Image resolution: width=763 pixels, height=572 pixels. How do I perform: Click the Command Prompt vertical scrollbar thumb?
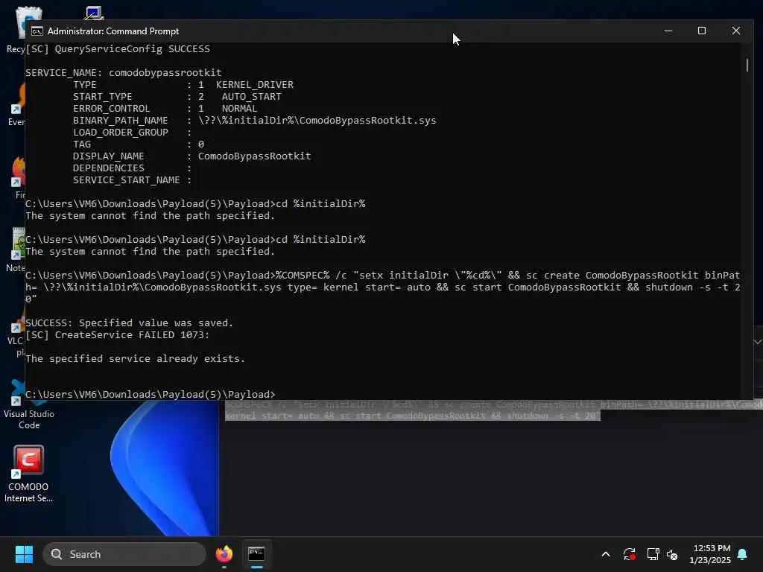coord(747,66)
